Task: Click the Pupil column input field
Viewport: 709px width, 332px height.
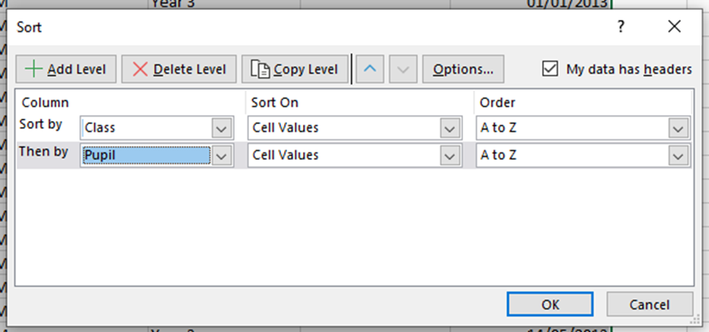Action: pyautogui.click(x=146, y=155)
